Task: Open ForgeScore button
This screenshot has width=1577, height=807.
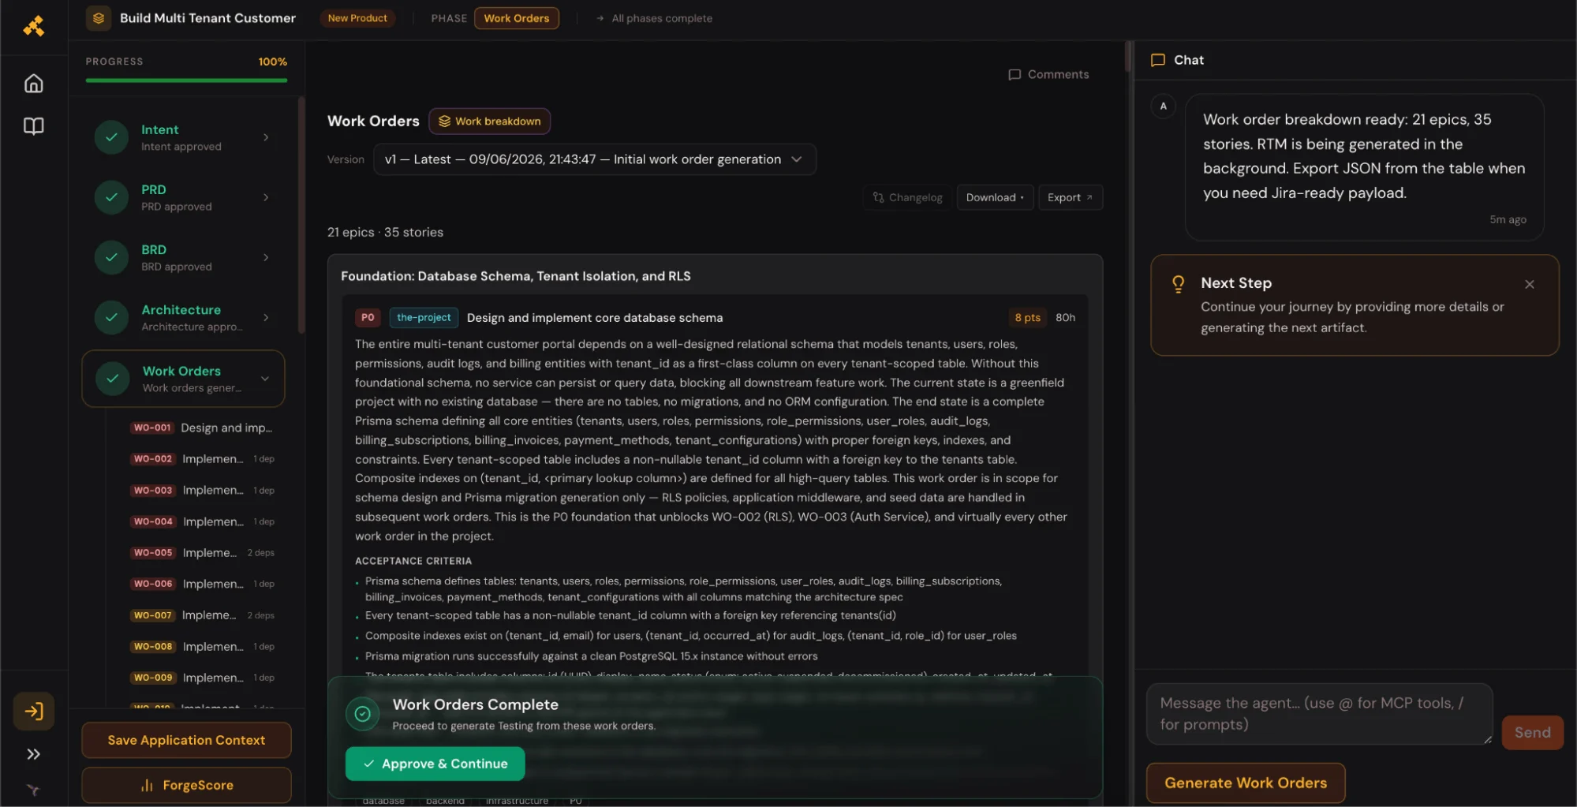Action: (x=186, y=785)
